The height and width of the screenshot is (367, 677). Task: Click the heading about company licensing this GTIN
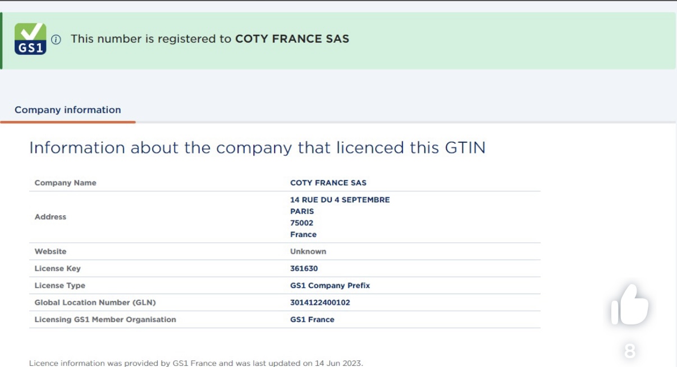click(257, 148)
